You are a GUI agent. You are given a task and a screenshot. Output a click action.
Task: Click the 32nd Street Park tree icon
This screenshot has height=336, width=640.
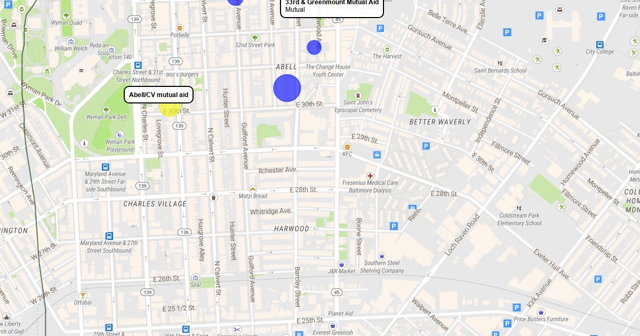click(x=255, y=38)
